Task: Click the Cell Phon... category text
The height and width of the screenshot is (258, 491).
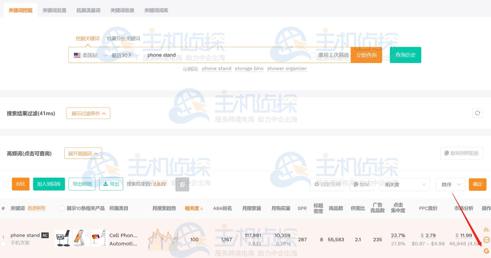Action: tap(123, 235)
